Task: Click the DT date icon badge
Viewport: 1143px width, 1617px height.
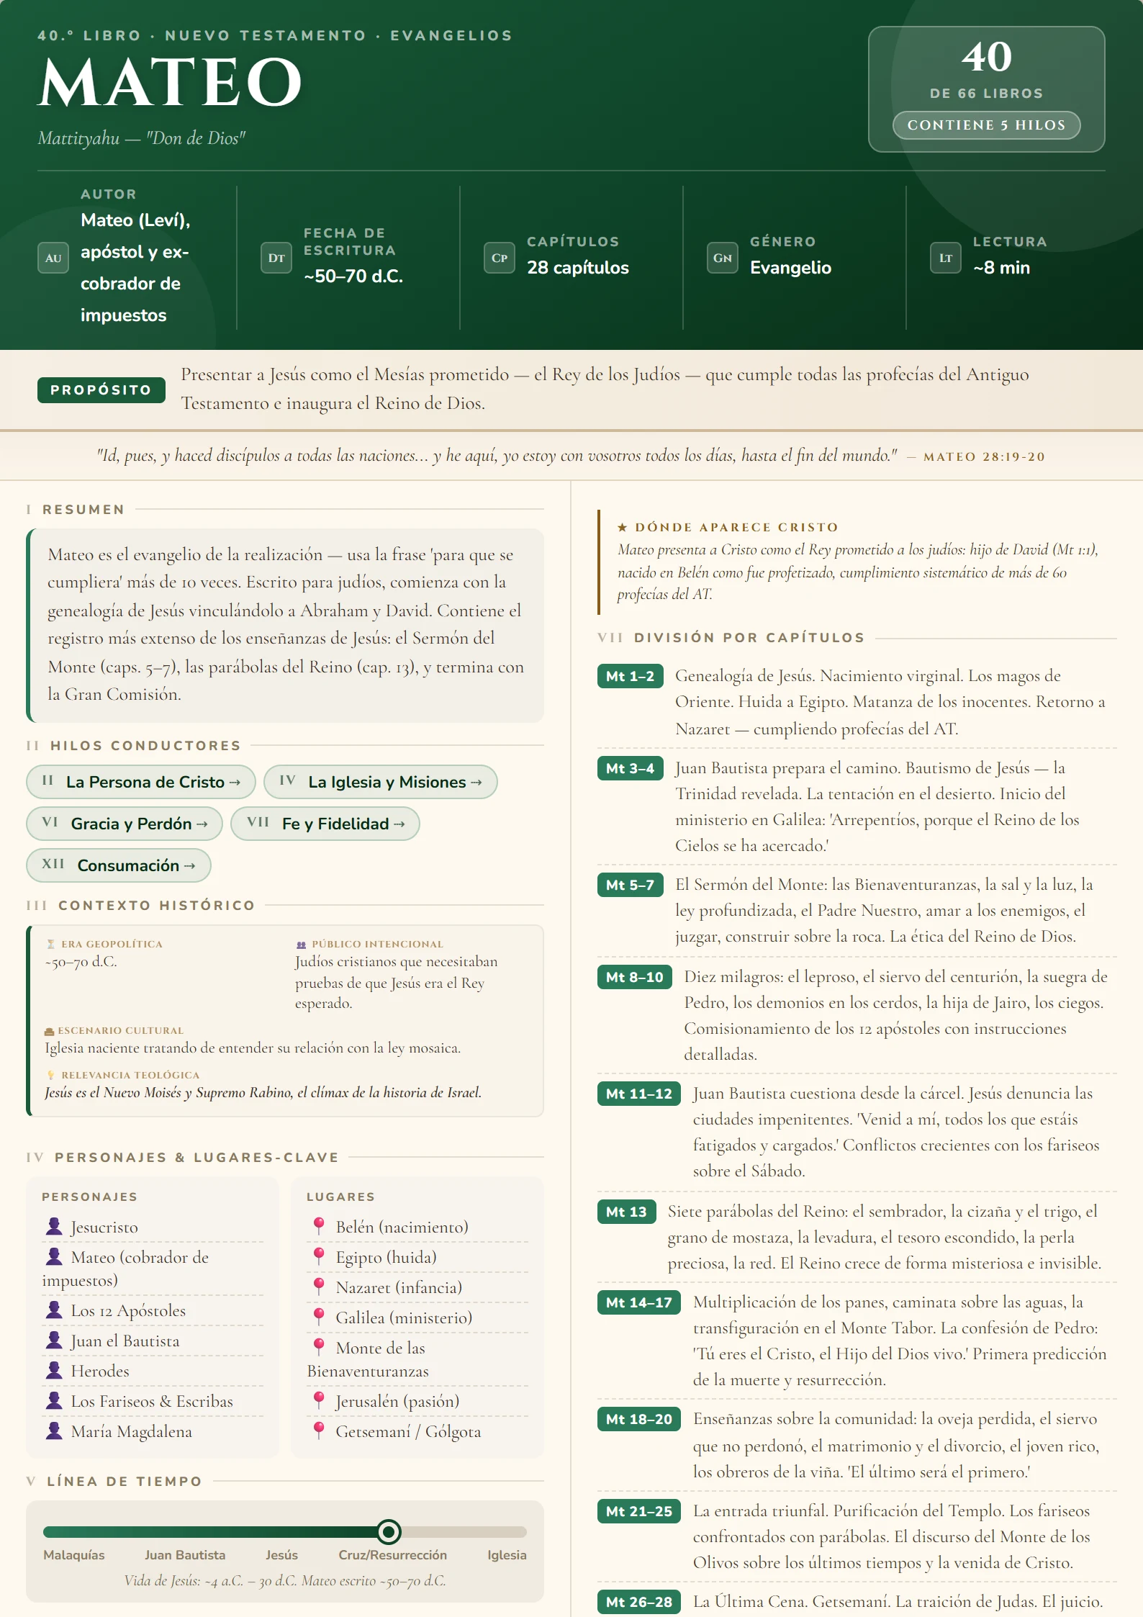Action: (276, 258)
